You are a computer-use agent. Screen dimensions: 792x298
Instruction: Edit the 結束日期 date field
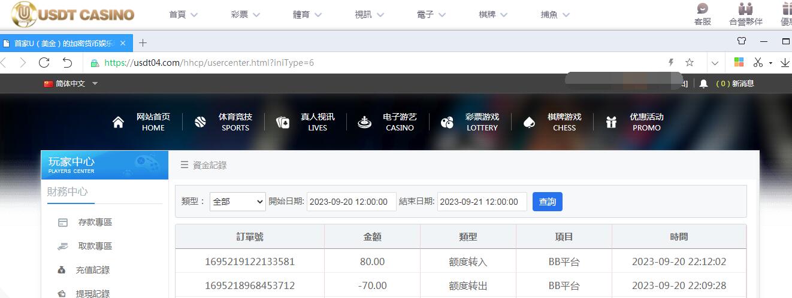pos(482,202)
